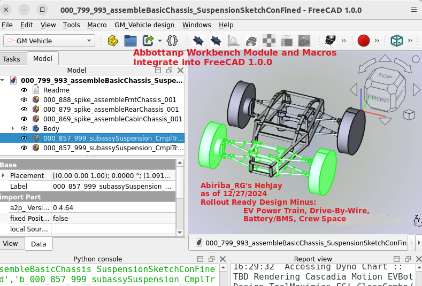Click the Android robot toolbar icon
Viewport: 422px width, 286px height.
(251, 41)
